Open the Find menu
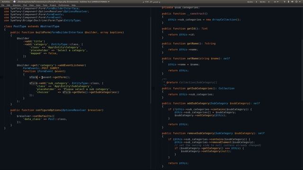Viewport: 303px width, 170px height. coord(25,5)
